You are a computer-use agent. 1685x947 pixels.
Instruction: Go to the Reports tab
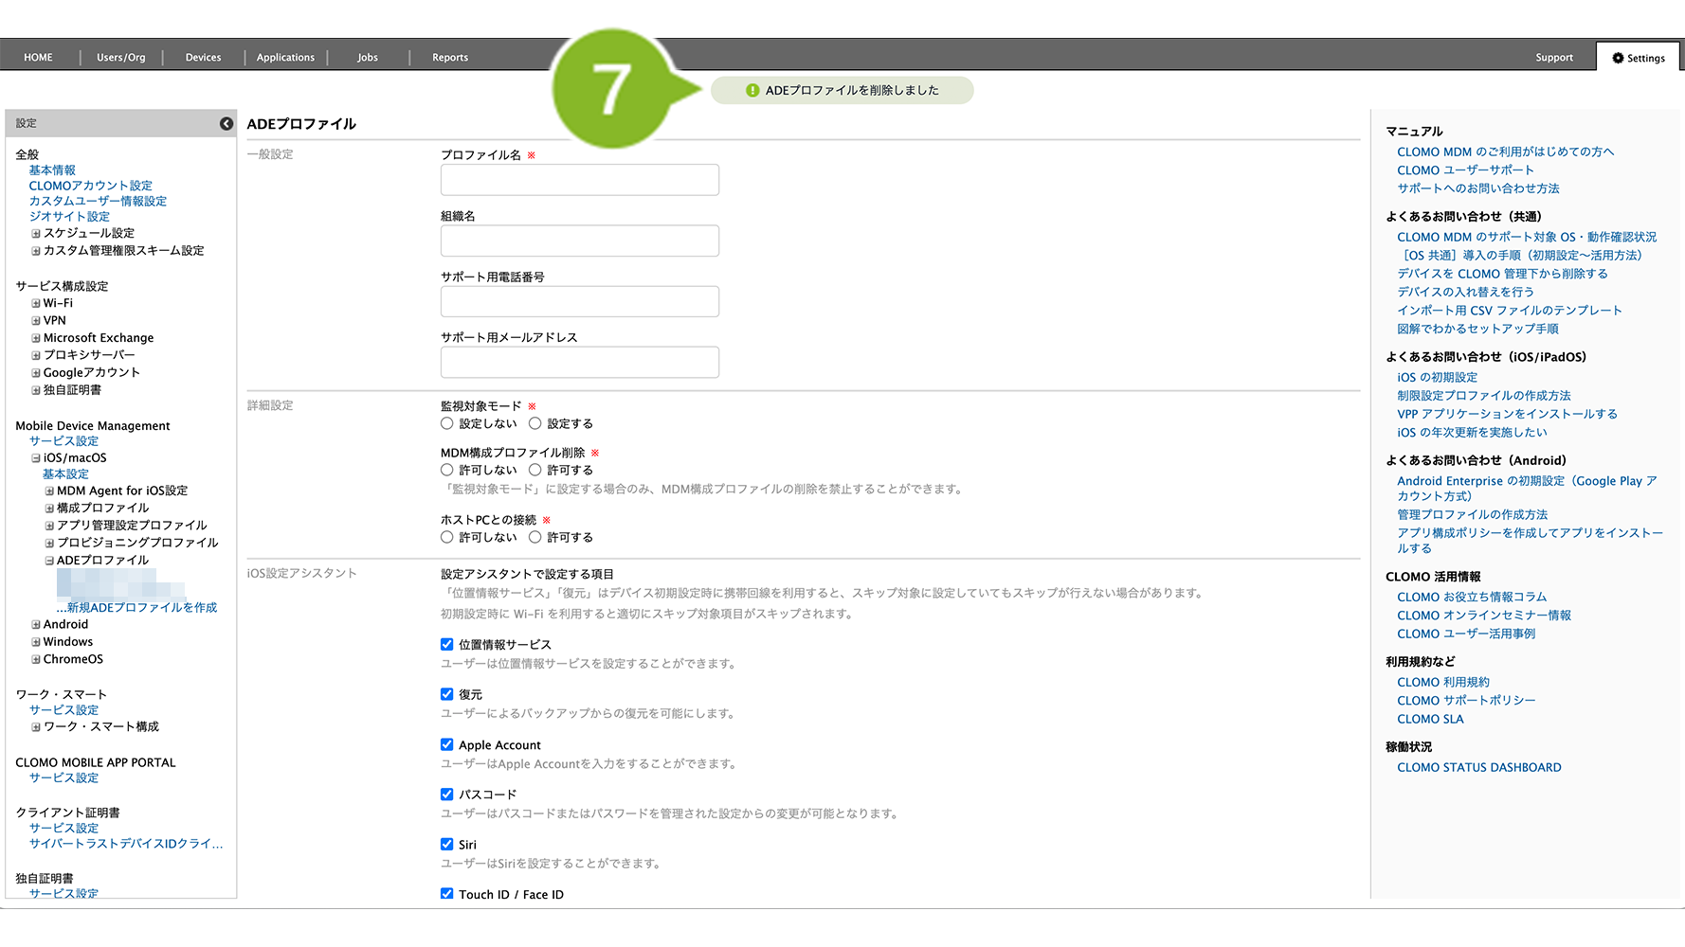pyautogui.click(x=450, y=58)
